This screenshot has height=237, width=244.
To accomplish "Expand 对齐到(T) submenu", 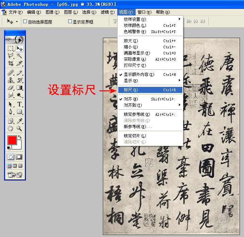I will click(150, 105).
